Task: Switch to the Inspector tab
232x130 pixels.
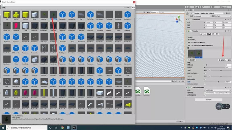Action: click(190, 10)
